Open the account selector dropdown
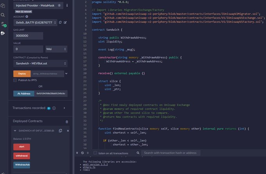The image size is (266, 174). click(35, 23)
